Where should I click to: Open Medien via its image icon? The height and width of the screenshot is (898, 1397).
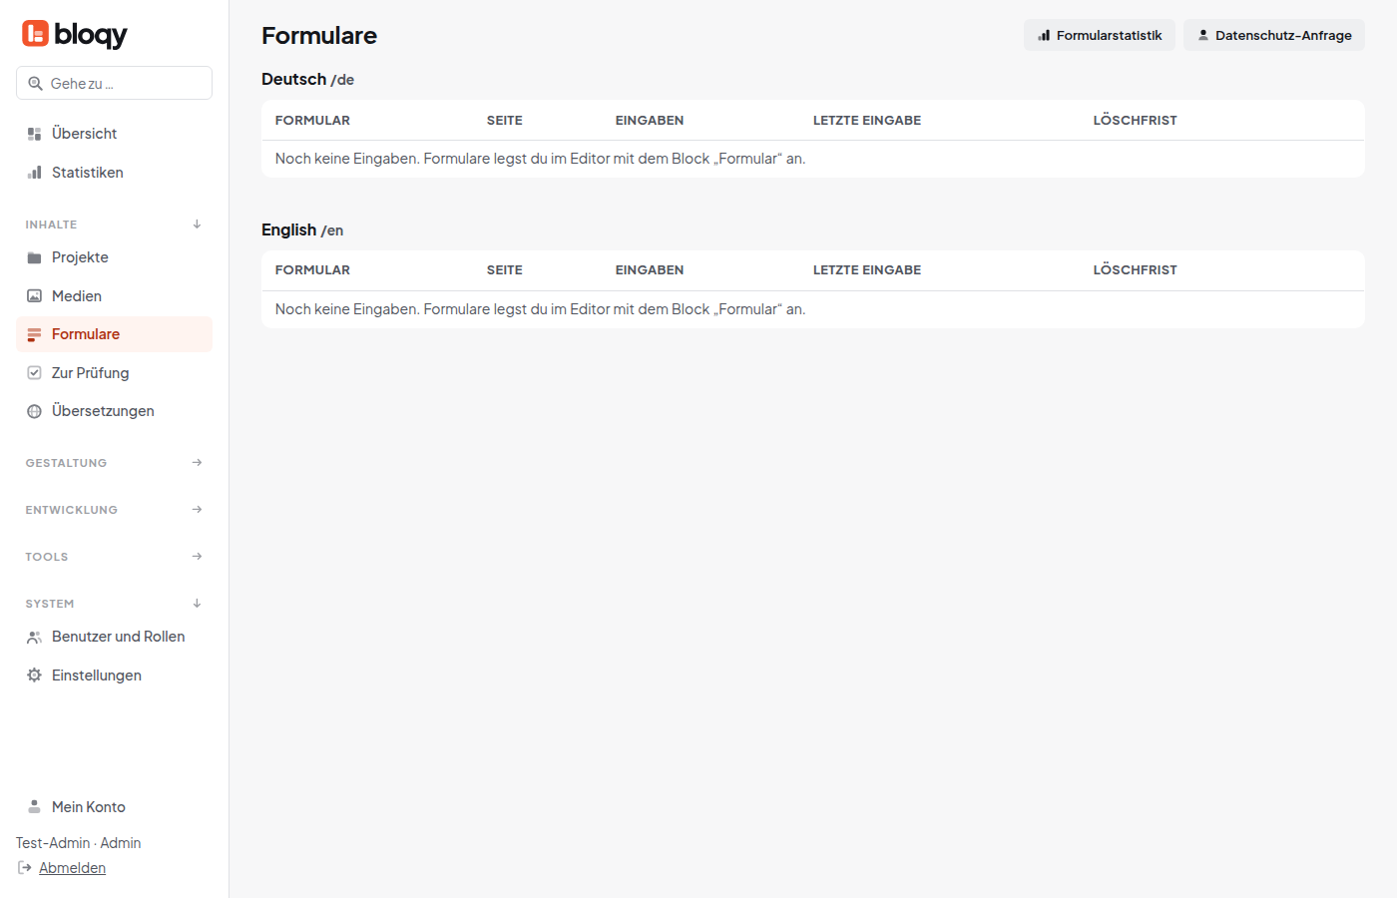click(x=34, y=296)
